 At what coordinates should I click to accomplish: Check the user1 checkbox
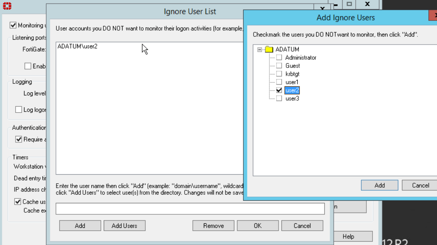click(x=279, y=82)
